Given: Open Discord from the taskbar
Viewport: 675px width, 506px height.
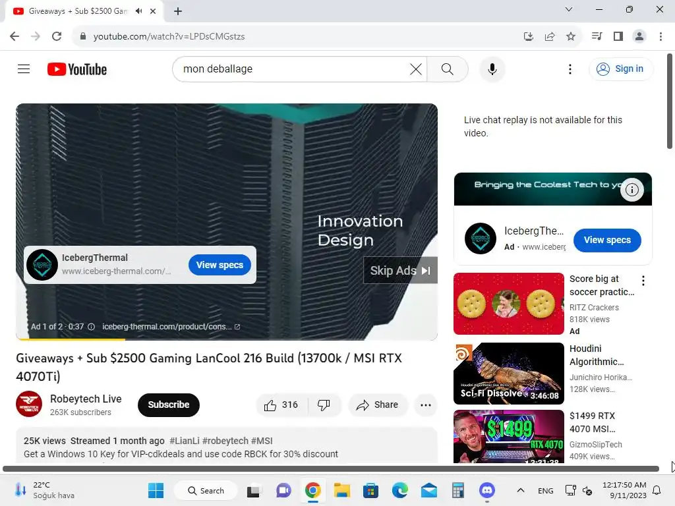Looking at the screenshot, I should click(487, 490).
